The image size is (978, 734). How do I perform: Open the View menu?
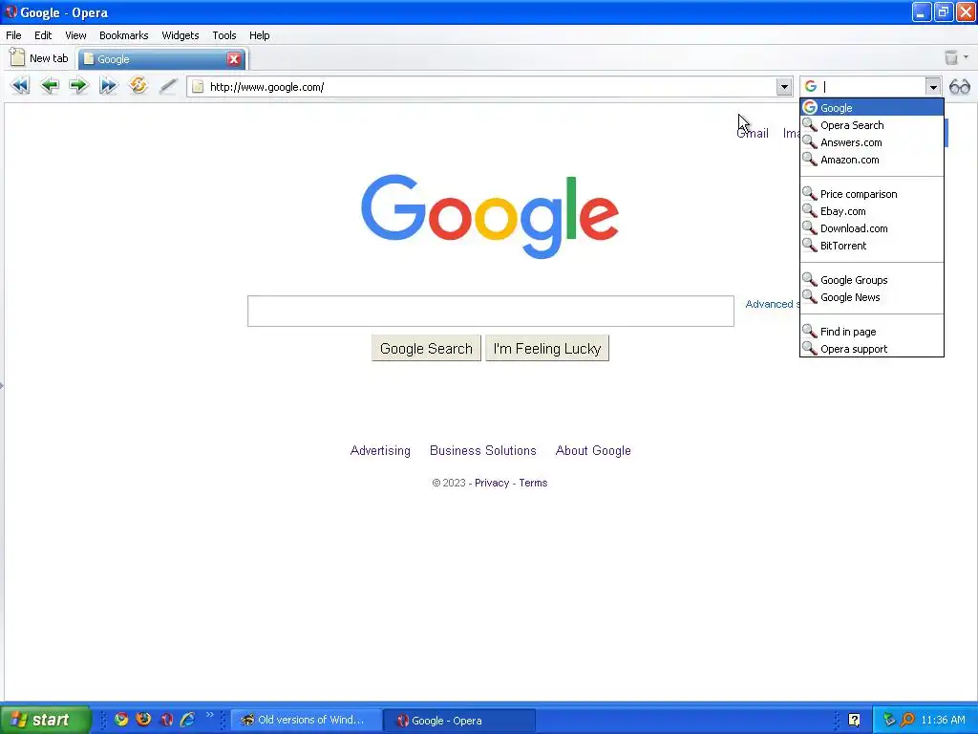75,35
